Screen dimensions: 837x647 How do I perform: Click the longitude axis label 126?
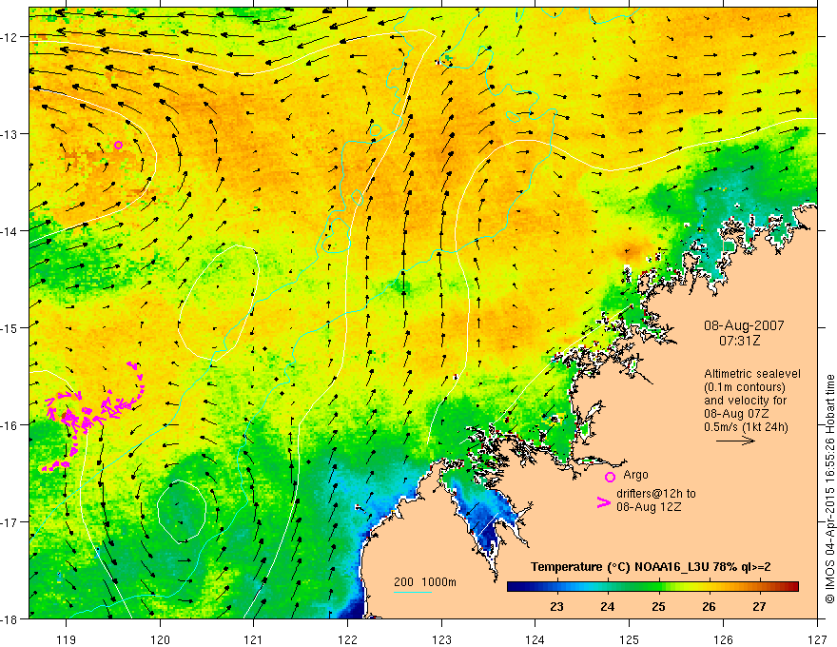[723, 639]
